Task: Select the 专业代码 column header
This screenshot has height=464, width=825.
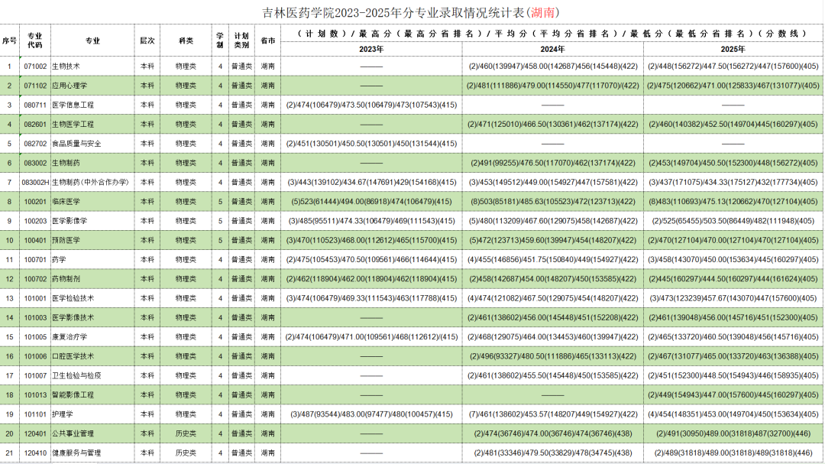Action: pos(34,41)
